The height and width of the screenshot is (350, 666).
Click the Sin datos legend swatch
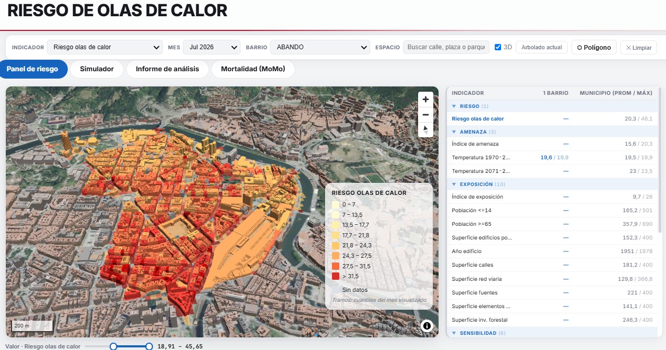pyautogui.click(x=335, y=290)
